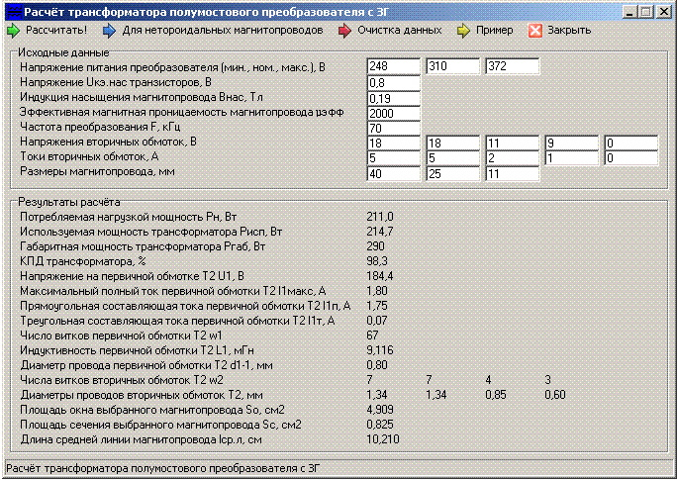Choose Очистка данных to clear data
677x480 pixels.
point(400,31)
